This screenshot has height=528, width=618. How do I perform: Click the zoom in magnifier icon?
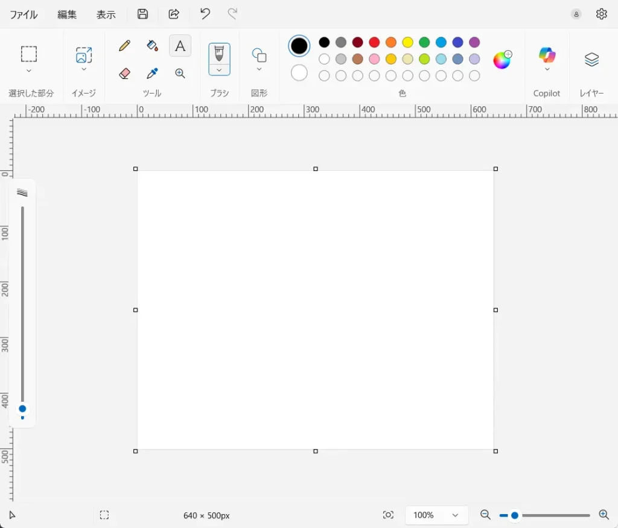[604, 515]
